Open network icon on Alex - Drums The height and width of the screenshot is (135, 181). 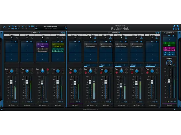tap(141, 38)
